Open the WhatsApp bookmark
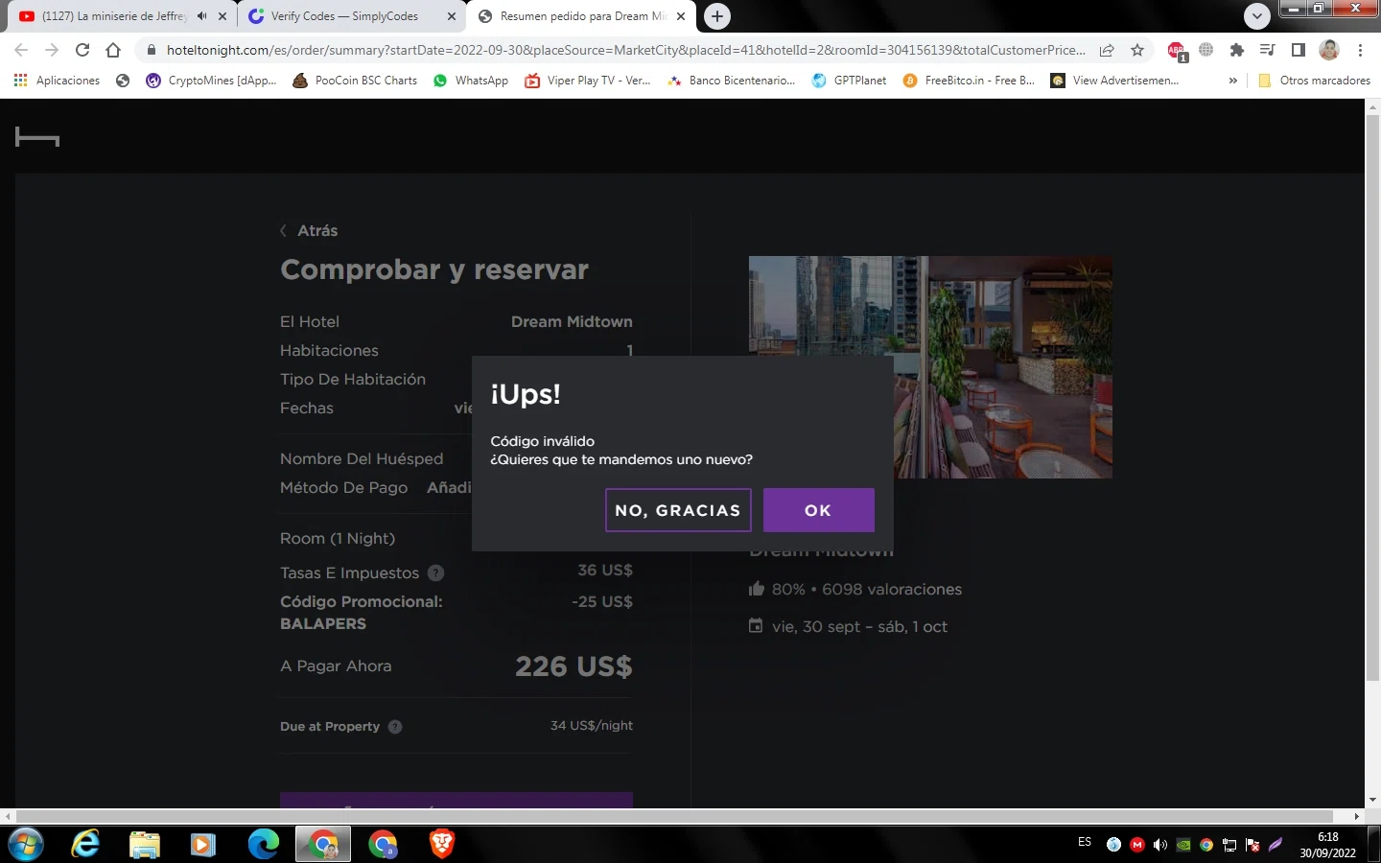 pyautogui.click(x=471, y=81)
